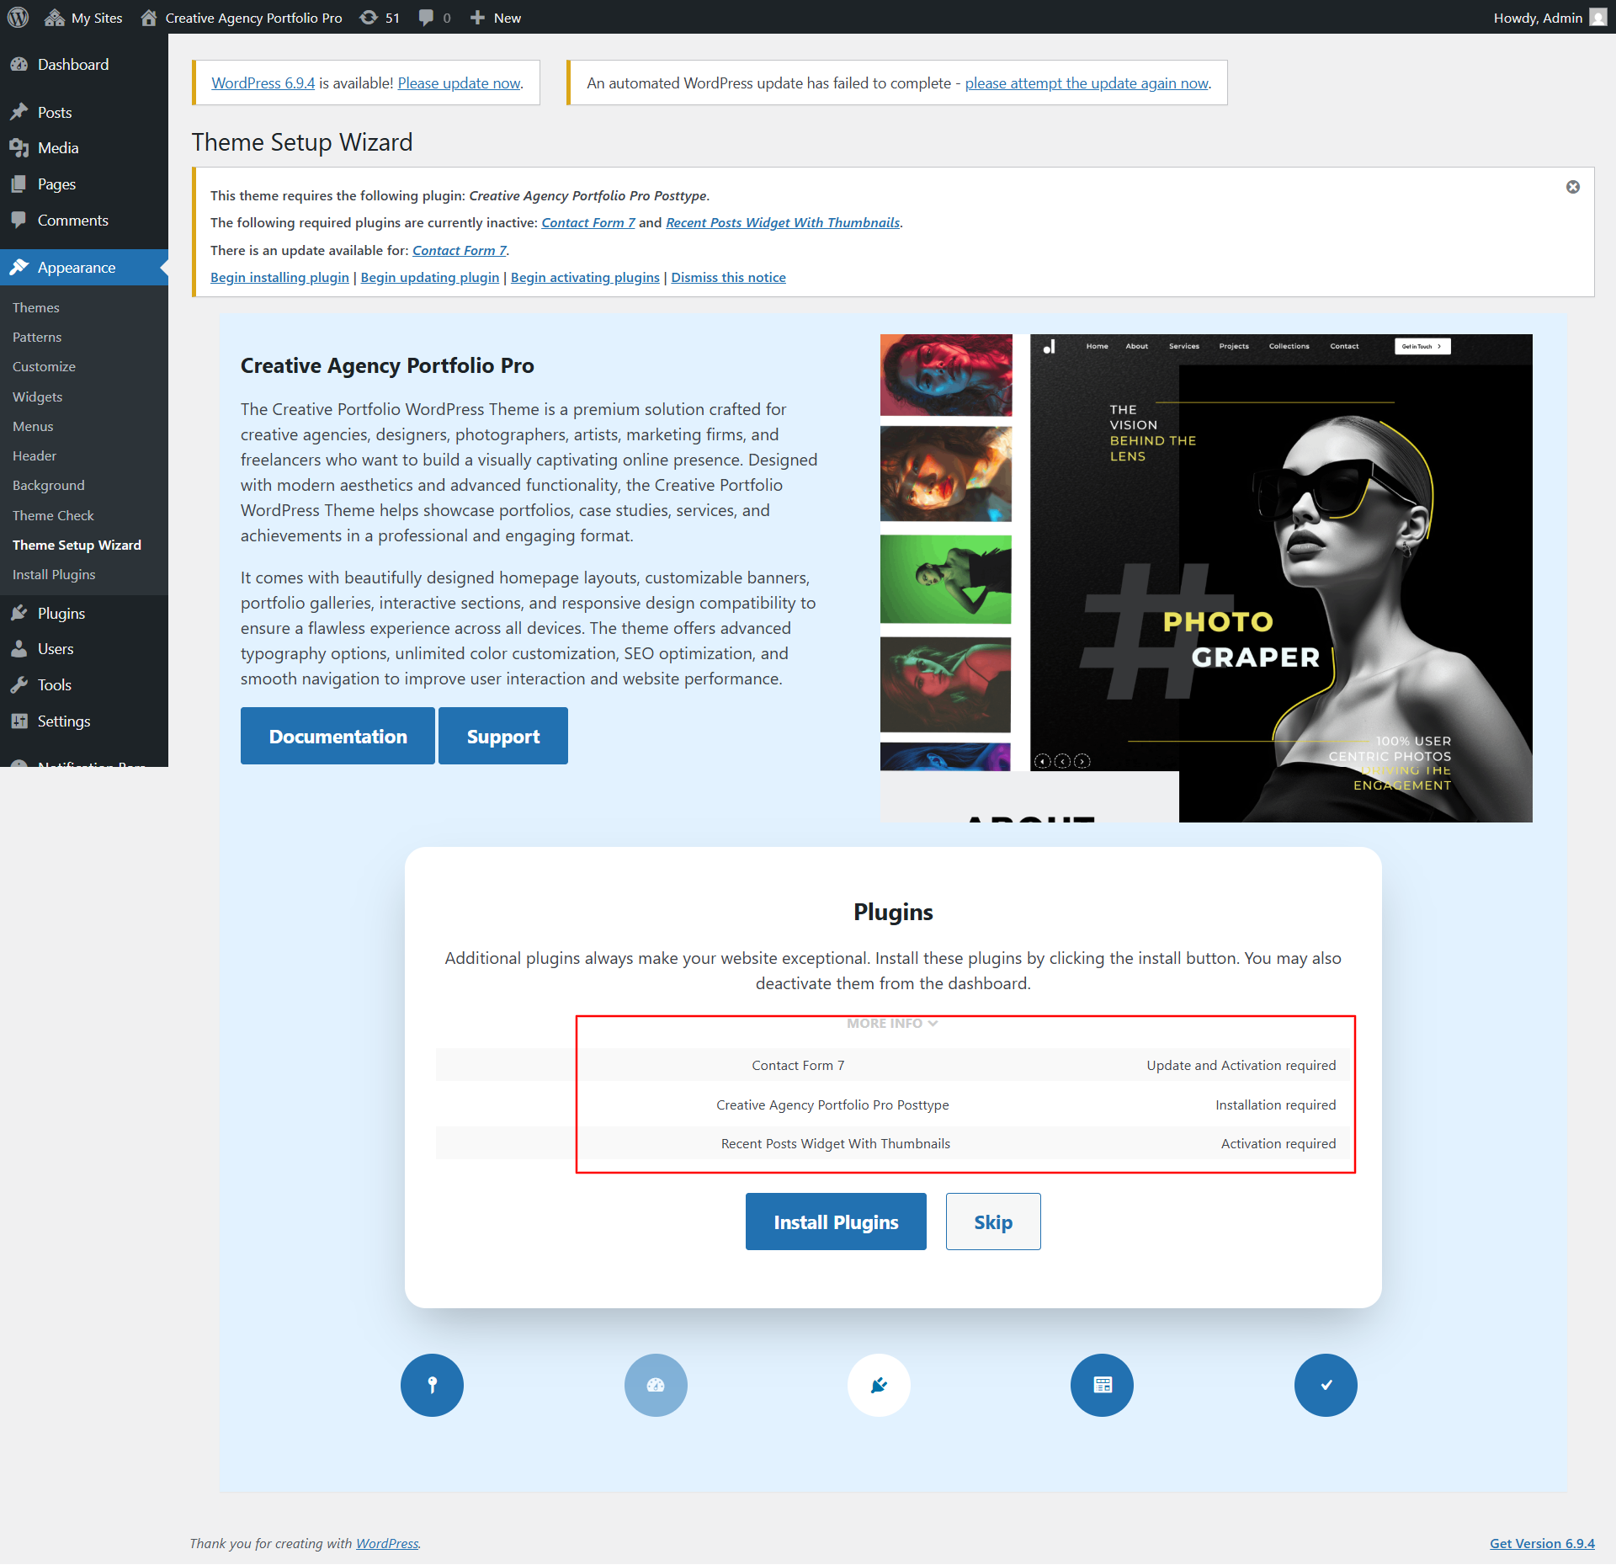
Task: Click the WordPress logo in admin bar
Action: [18, 18]
